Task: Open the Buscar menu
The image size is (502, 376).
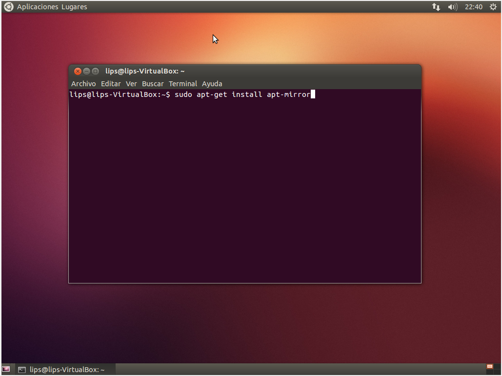Action: pos(153,84)
